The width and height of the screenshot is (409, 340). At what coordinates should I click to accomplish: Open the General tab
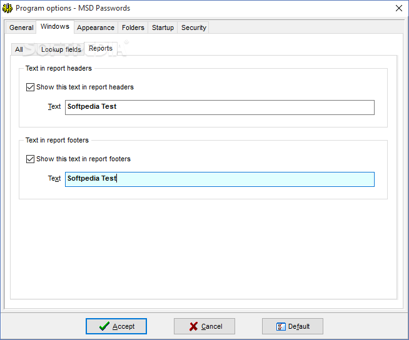[x=21, y=27]
